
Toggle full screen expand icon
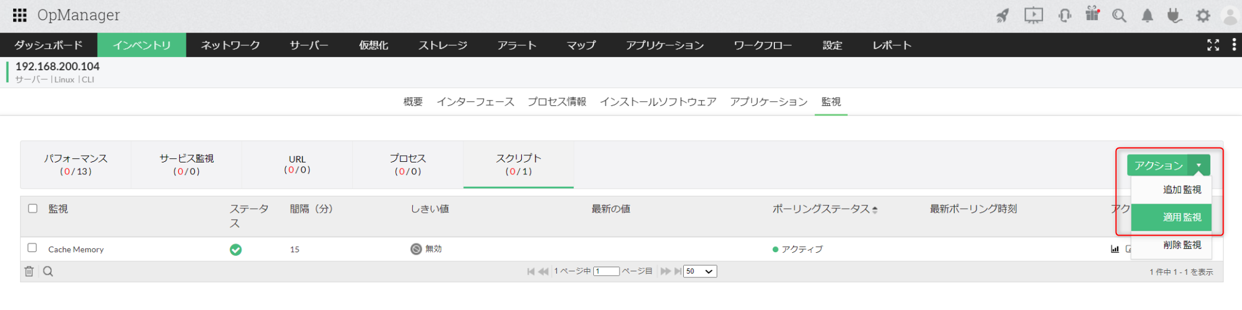[x=1213, y=45]
